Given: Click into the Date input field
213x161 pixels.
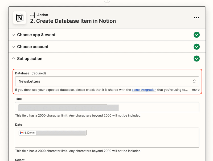Looking at the screenshot, I should coord(107,138).
